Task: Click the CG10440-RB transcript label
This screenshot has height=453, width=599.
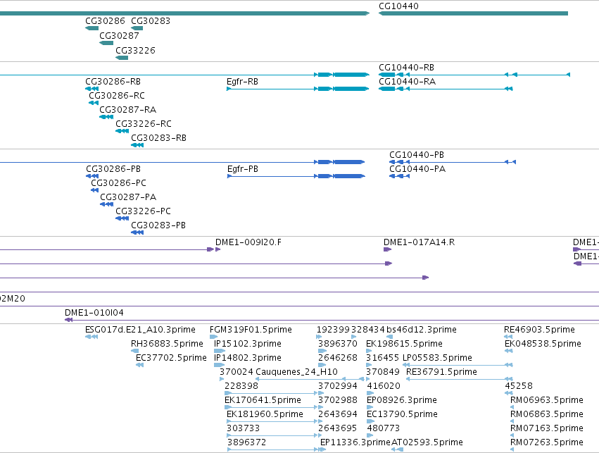Action: [x=406, y=68]
